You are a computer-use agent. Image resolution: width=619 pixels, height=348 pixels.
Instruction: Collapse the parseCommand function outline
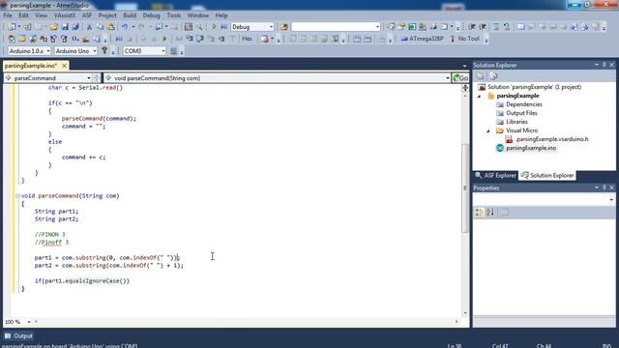point(17,195)
